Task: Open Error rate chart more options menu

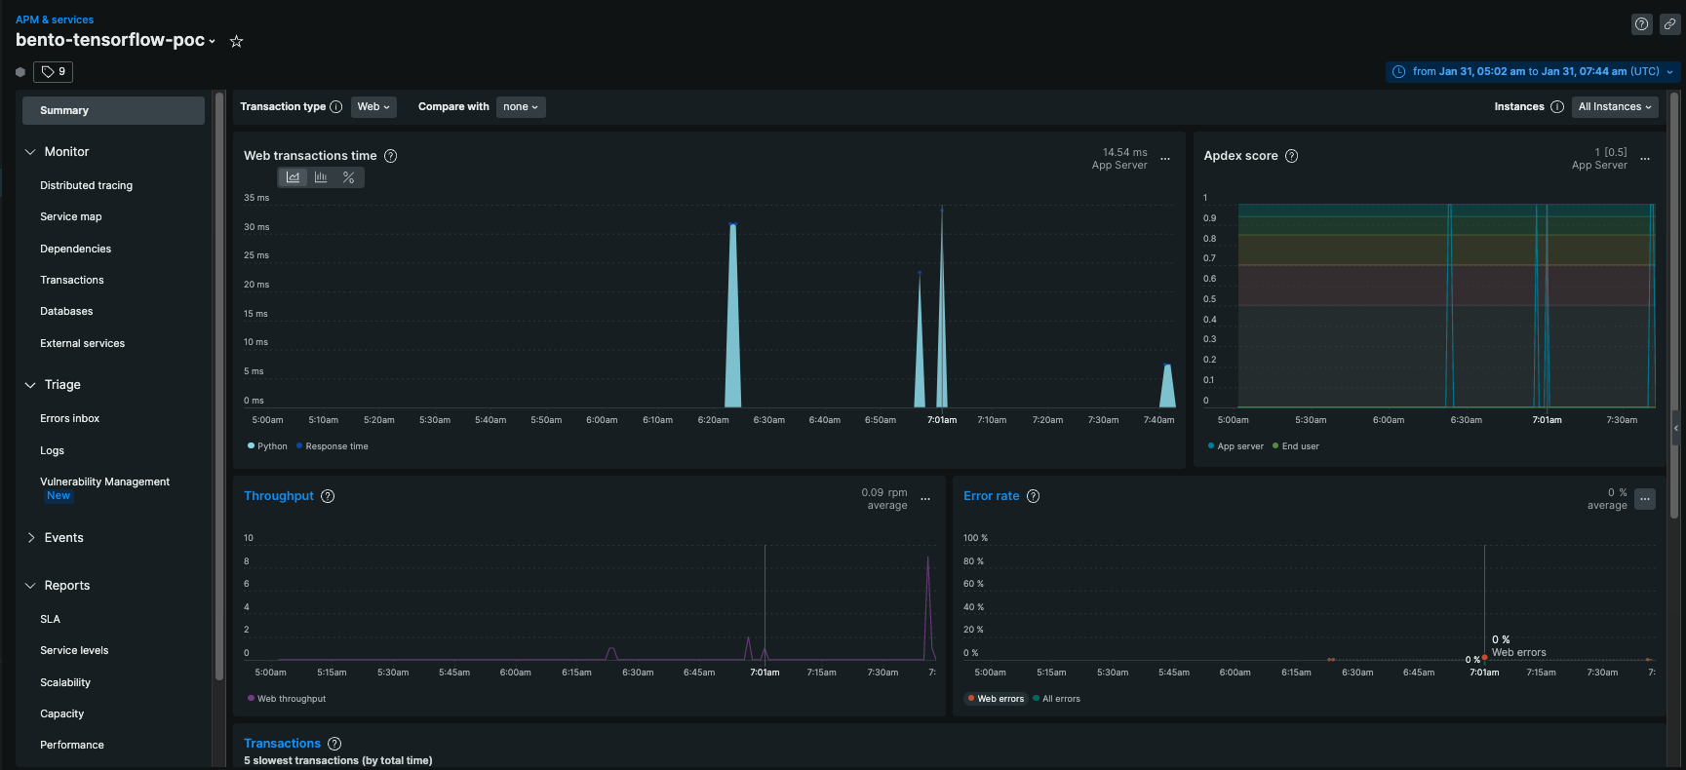Action: click(x=1645, y=499)
